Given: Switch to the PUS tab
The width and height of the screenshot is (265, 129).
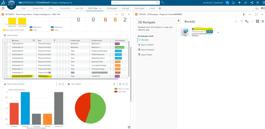Looking at the screenshot, I should click(x=23, y=8).
